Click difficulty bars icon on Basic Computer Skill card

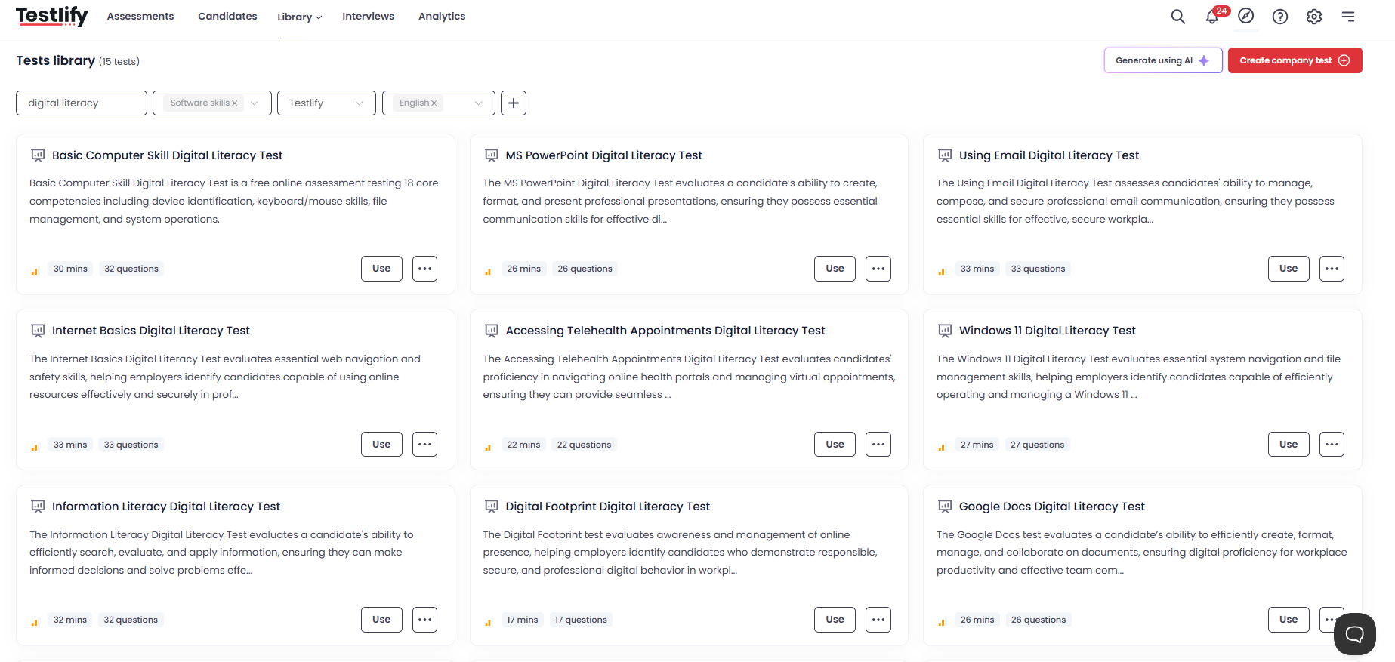point(34,271)
